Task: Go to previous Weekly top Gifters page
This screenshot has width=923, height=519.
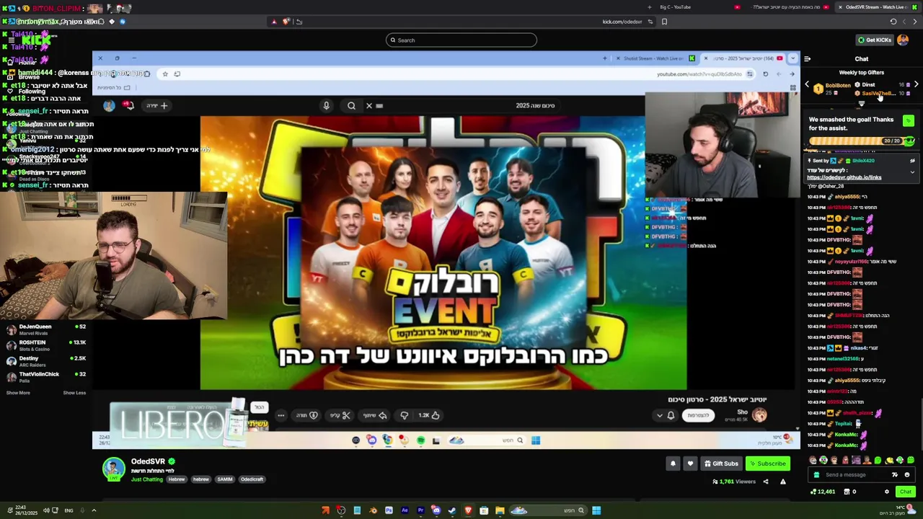Action: click(807, 85)
